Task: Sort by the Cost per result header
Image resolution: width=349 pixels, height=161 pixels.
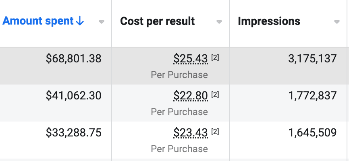Action: click(157, 21)
